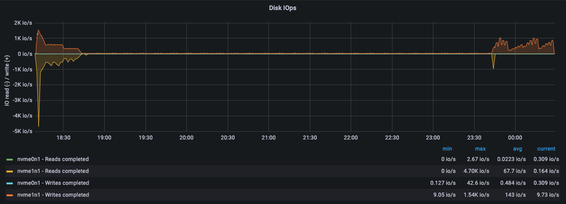Click the 1.54K io/s max value
This screenshot has height=204, width=566.
click(477, 195)
